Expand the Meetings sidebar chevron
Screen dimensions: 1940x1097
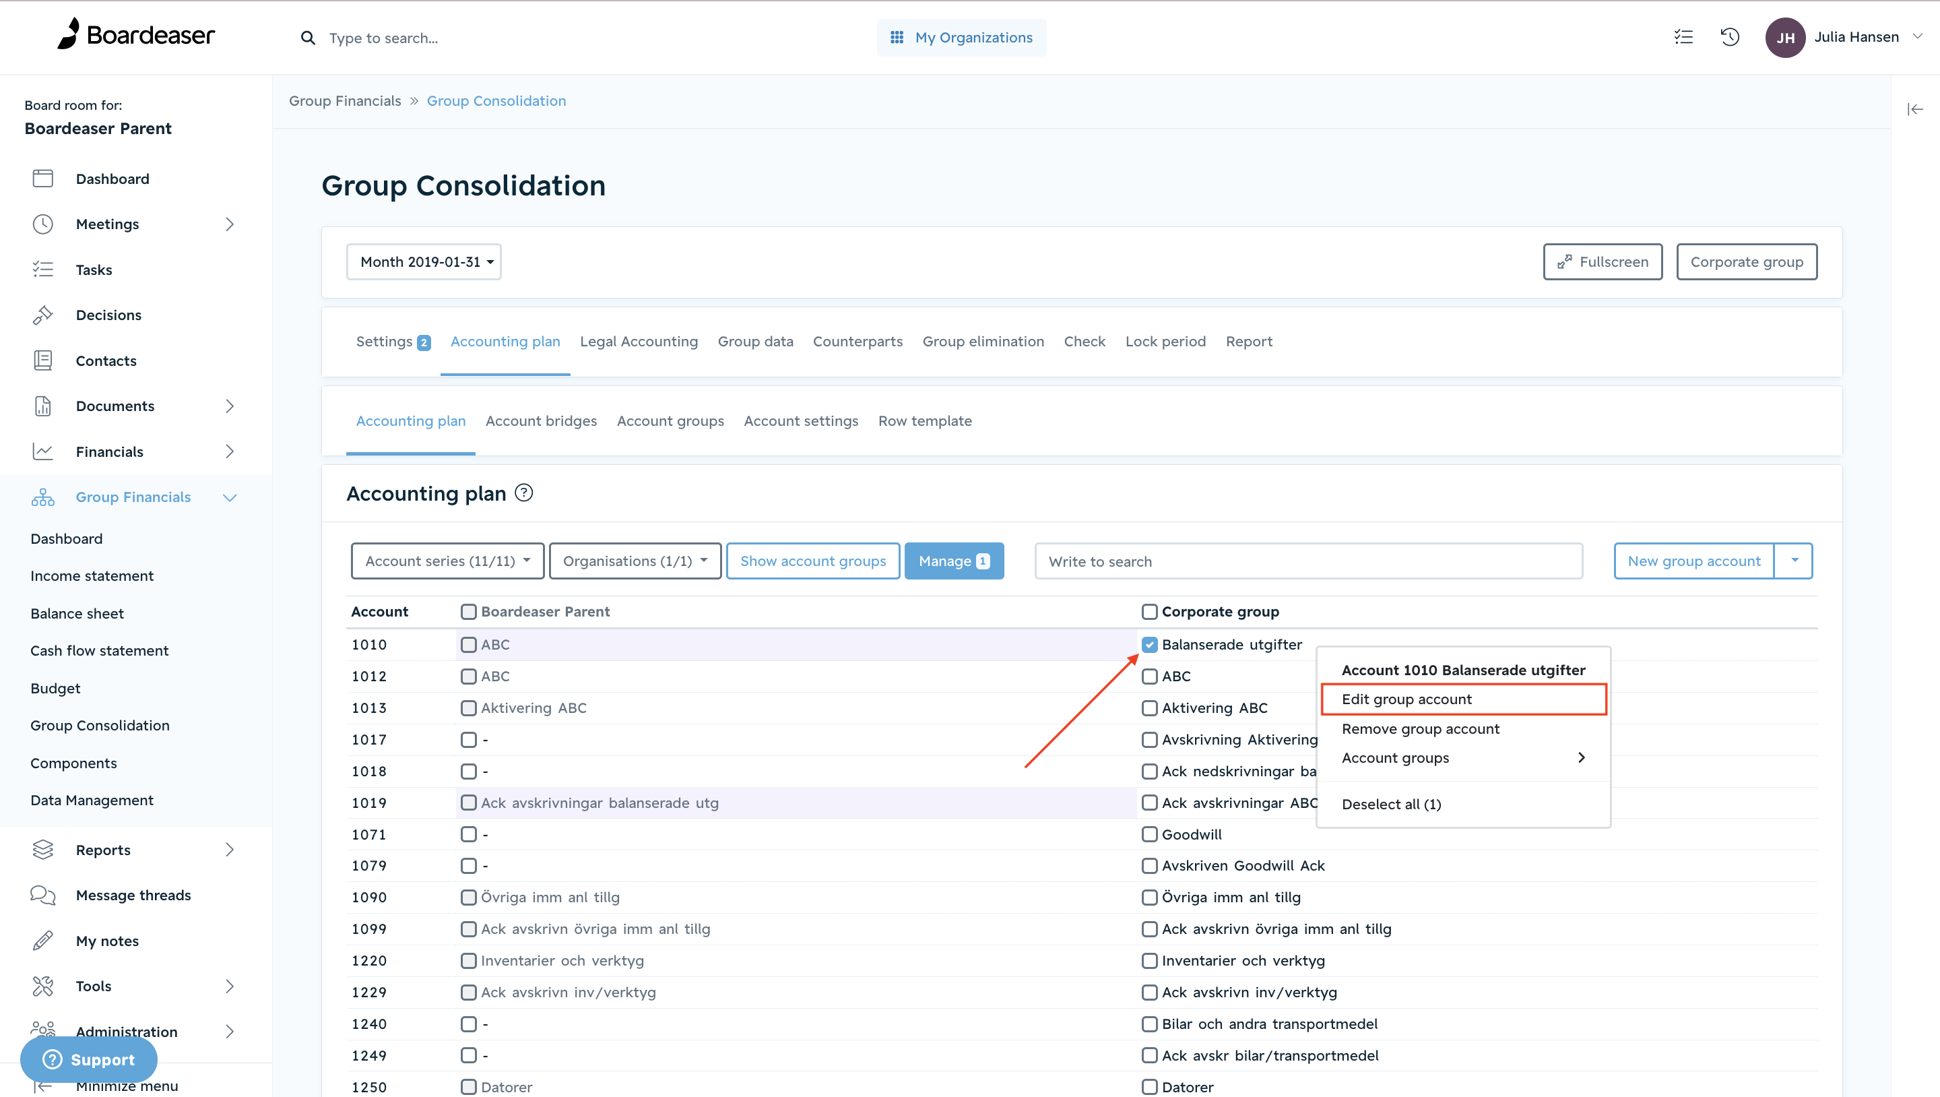point(230,224)
